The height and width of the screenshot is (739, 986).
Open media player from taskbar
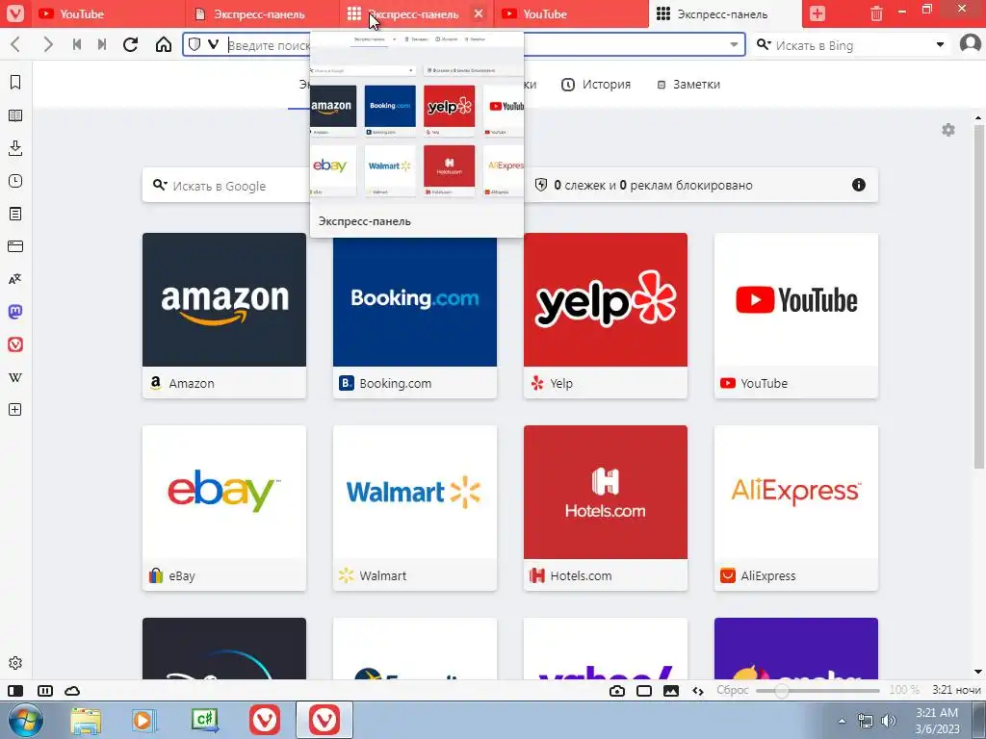pyautogui.click(x=143, y=721)
